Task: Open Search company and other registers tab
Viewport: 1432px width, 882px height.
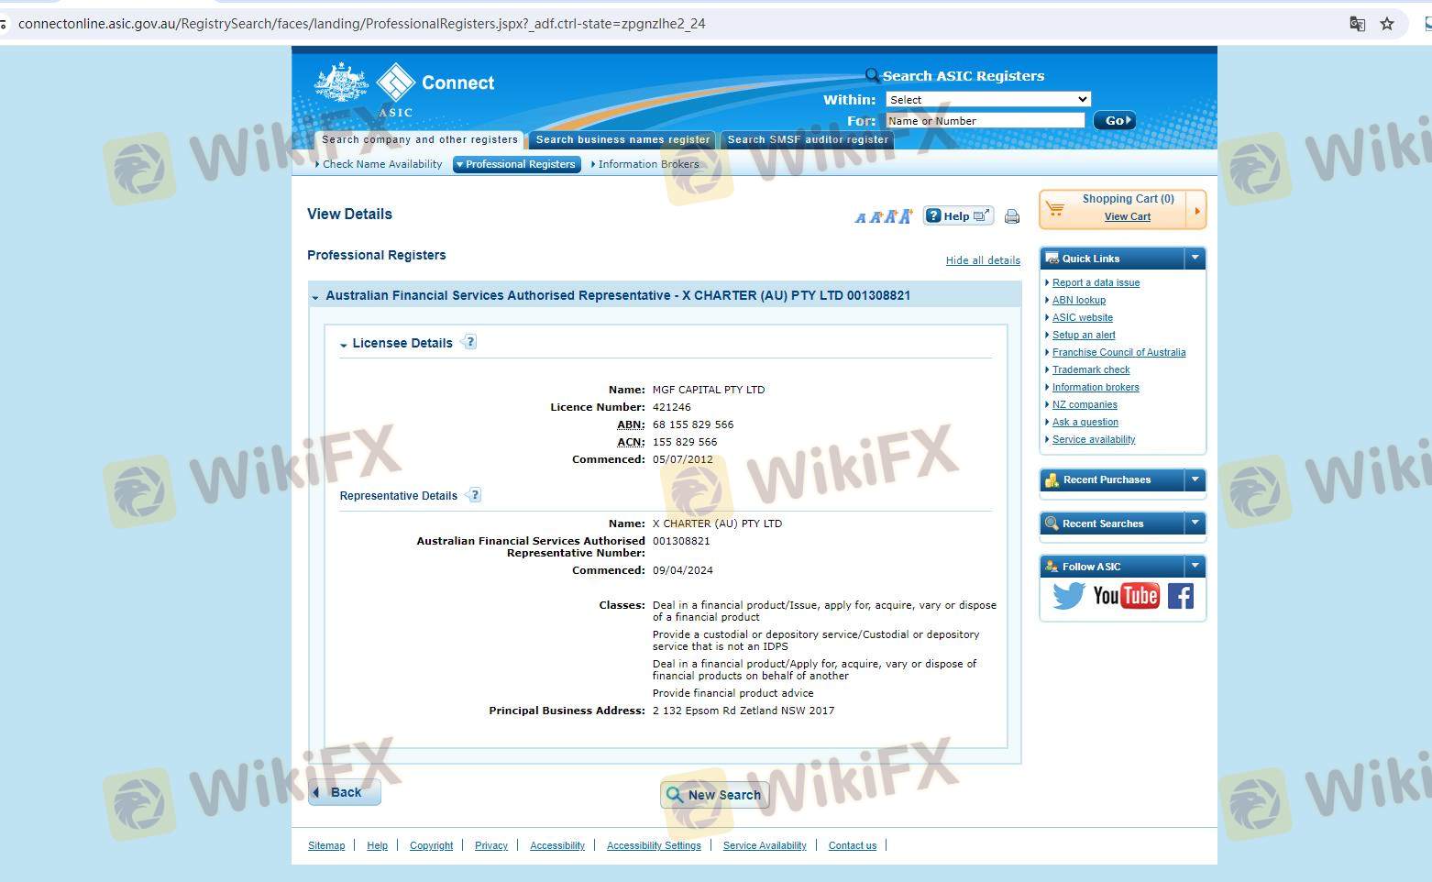Action: 420,139
